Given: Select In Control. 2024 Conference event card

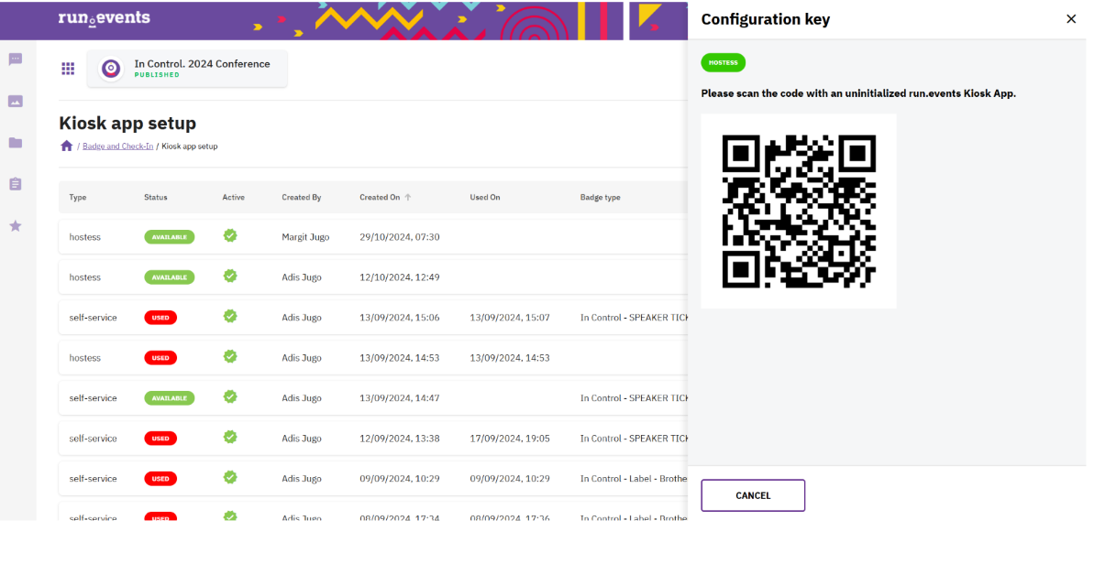Looking at the screenshot, I should pos(187,69).
